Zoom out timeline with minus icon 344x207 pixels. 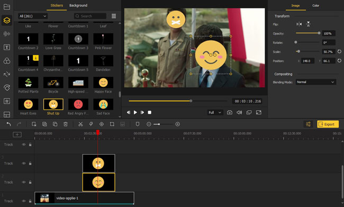tap(149, 124)
